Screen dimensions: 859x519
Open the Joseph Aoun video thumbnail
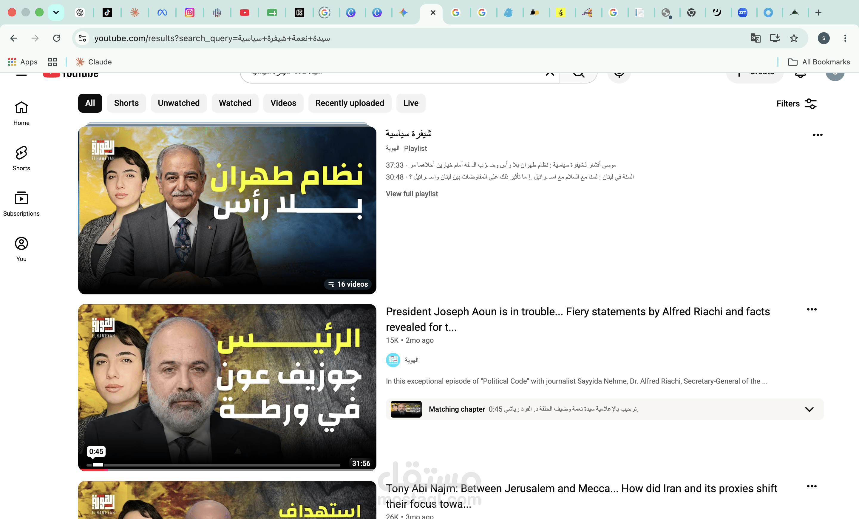pos(227,387)
